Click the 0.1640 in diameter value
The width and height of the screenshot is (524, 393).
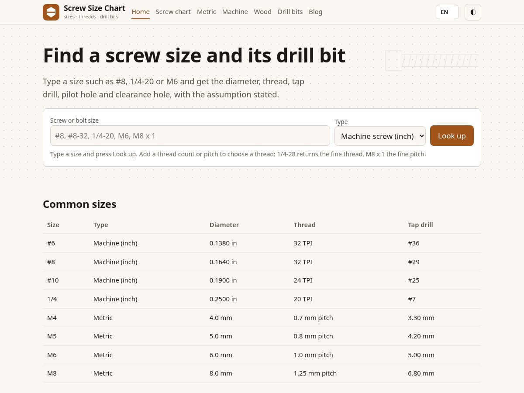[223, 262]
